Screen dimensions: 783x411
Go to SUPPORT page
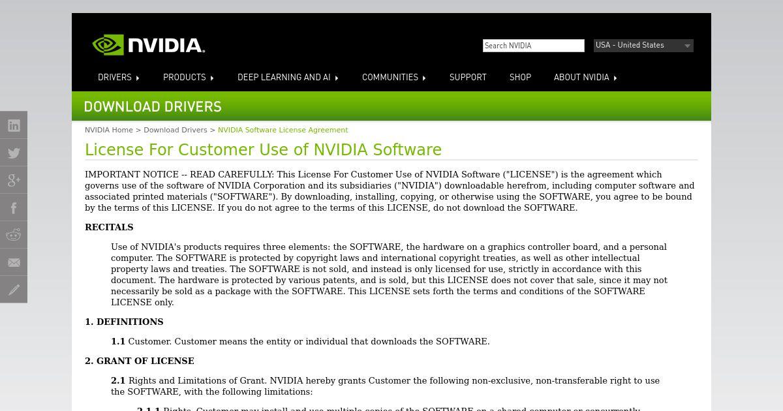pyautogui.click(x=468, y=78)
